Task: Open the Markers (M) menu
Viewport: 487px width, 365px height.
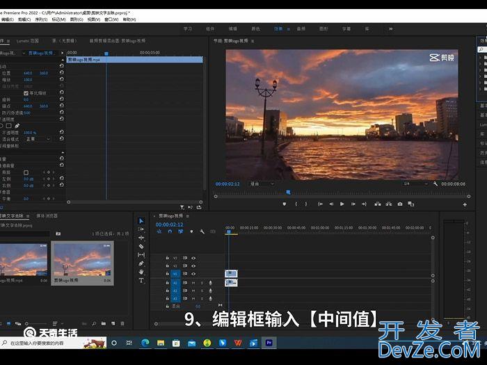Action: point(58,19)
